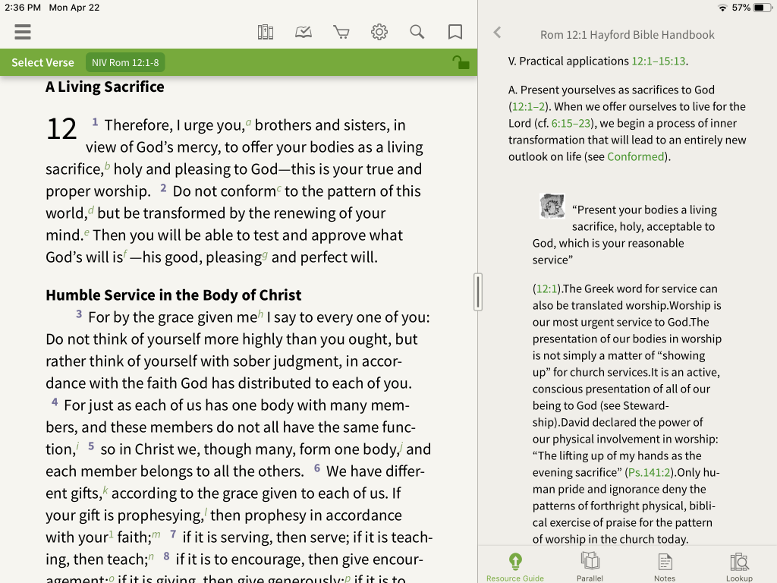The height and width of the screenshot is (583, 777).
Task: Tap the wreath thumbnail image beside the quote
Action: [552, 206]
